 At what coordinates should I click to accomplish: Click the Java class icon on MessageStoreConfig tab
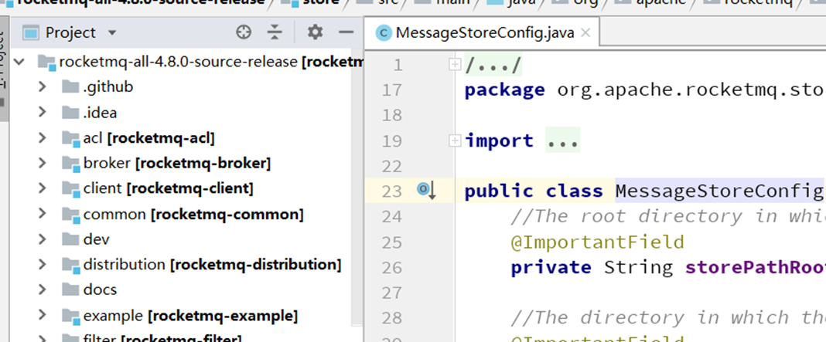pos(383,33)
